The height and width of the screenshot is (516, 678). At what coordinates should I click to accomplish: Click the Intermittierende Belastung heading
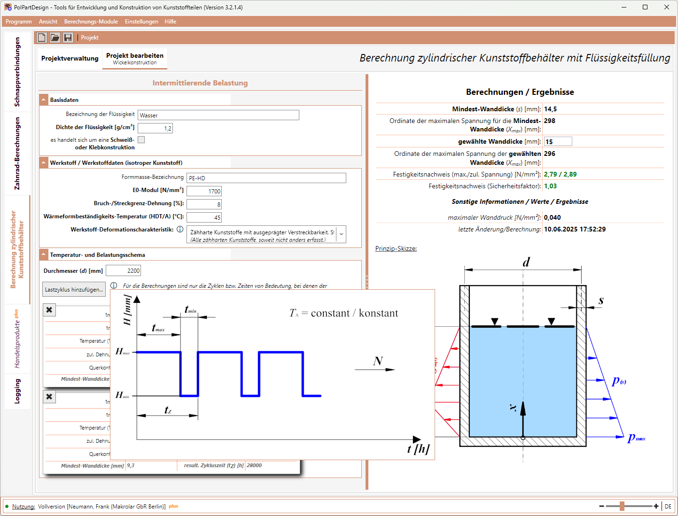[x=200, y=83]
